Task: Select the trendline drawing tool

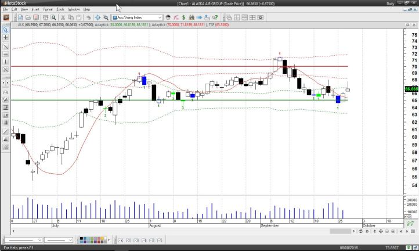Action: click(x=5, y=46)
